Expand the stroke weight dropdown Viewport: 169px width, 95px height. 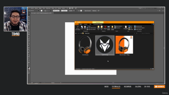tap(52, 11)
